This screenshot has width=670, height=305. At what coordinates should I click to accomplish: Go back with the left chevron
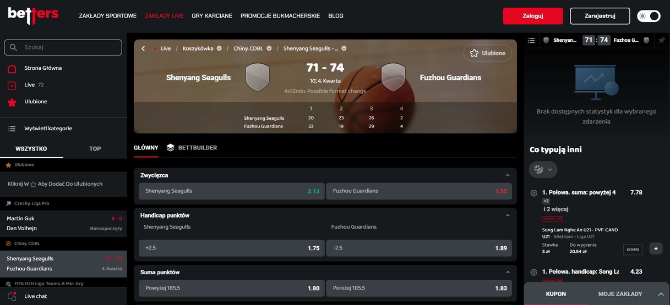pos(143,48)
